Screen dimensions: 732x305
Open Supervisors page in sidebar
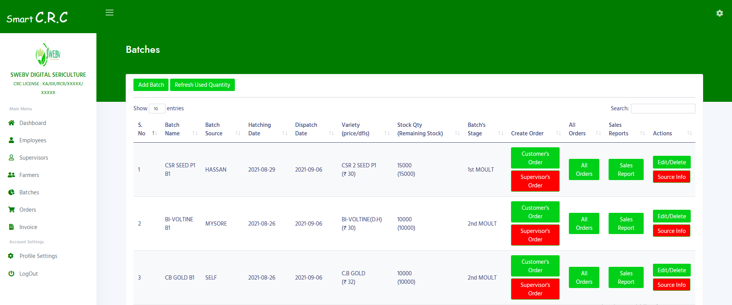pos(34,158)
